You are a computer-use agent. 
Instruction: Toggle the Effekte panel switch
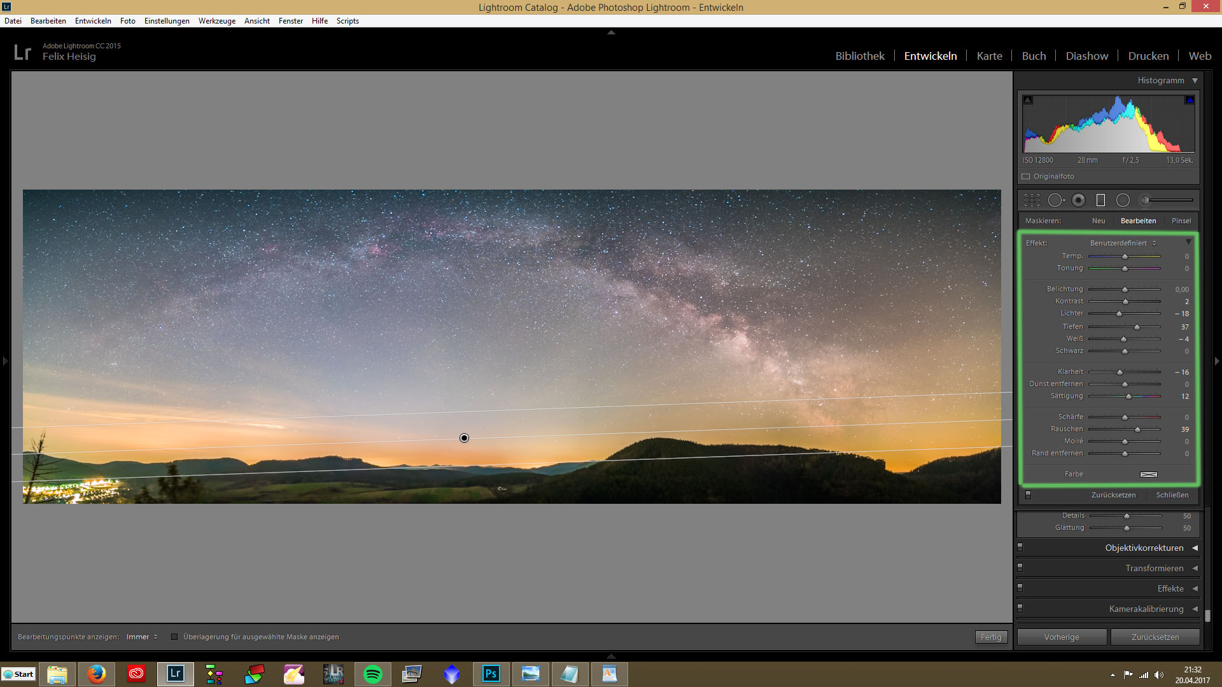coord(1020,588)
